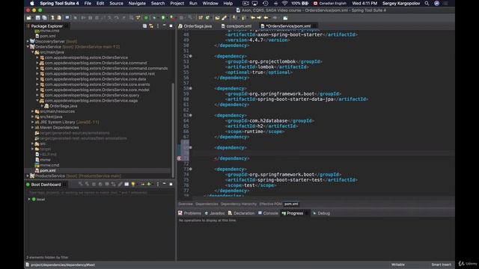Toggle fold marker at line 63 dependency
The image size is (479, 269).
click(191, 115)
